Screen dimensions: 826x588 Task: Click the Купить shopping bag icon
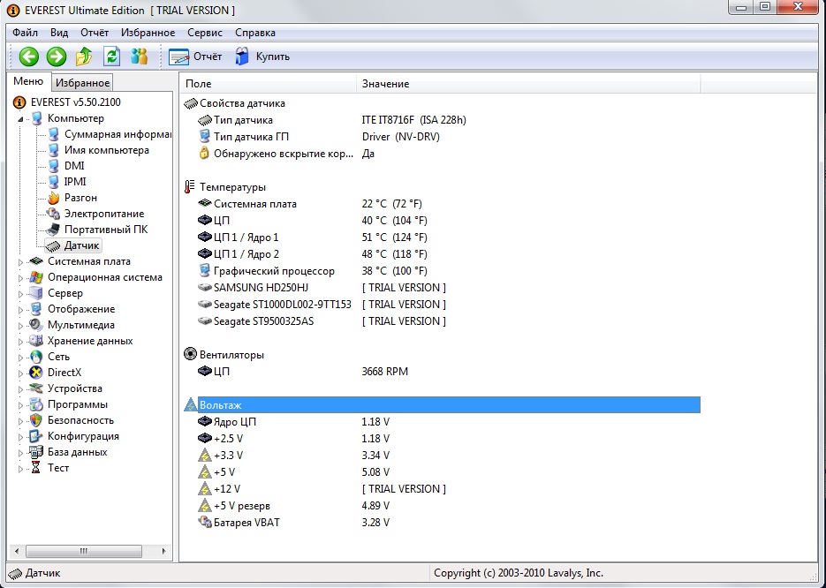(x=242, y=57)
